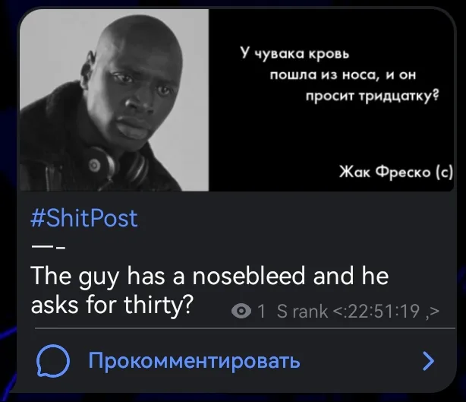
Task: Open the man's photo in the meme
Action: click(x=114, y=100)
